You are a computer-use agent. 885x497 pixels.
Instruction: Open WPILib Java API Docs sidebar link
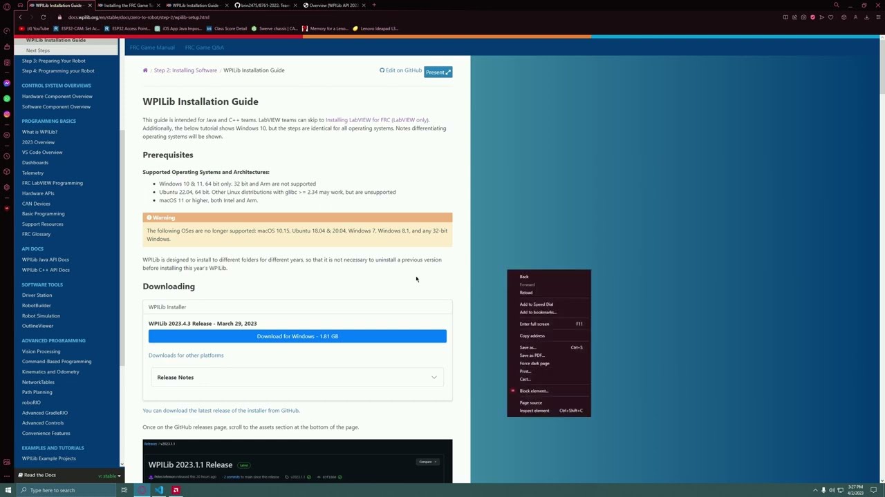(x=46, y=260)
